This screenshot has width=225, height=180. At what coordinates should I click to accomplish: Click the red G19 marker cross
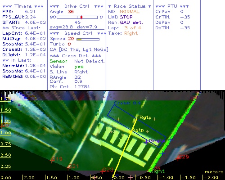click(52, 161)
